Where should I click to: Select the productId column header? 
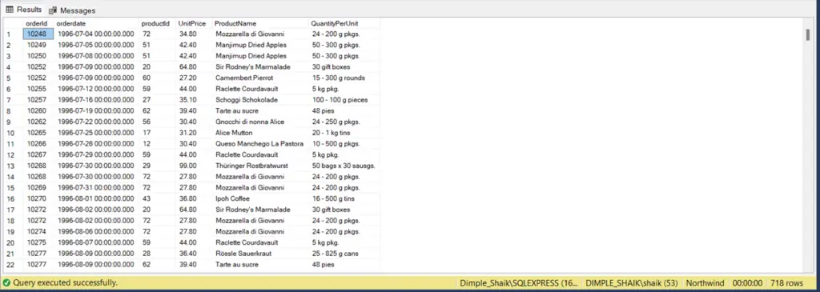pos(158,23)
